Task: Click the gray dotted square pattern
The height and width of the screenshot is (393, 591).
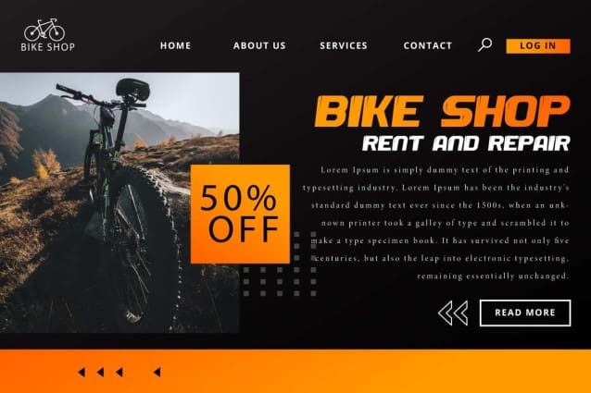Action: (280, 264)
